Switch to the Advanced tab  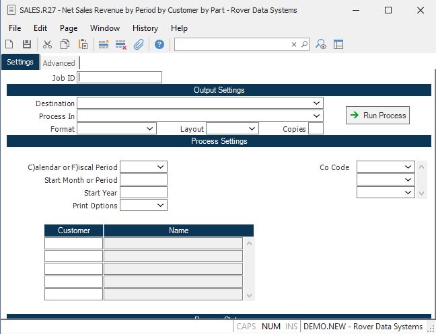59,63
